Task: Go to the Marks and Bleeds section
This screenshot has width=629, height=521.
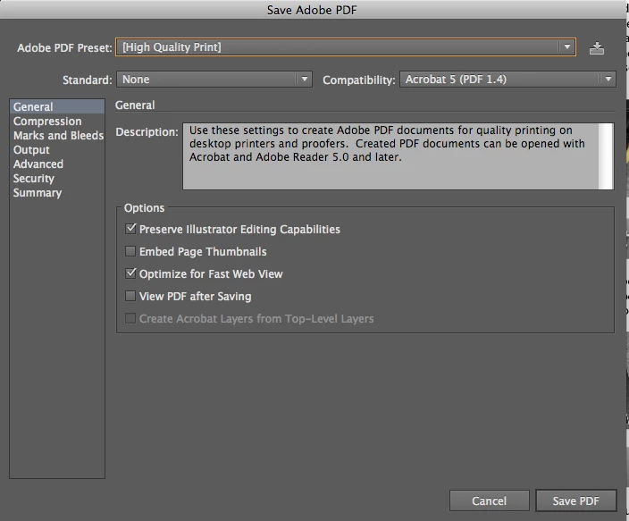Action: pos(57,136)
